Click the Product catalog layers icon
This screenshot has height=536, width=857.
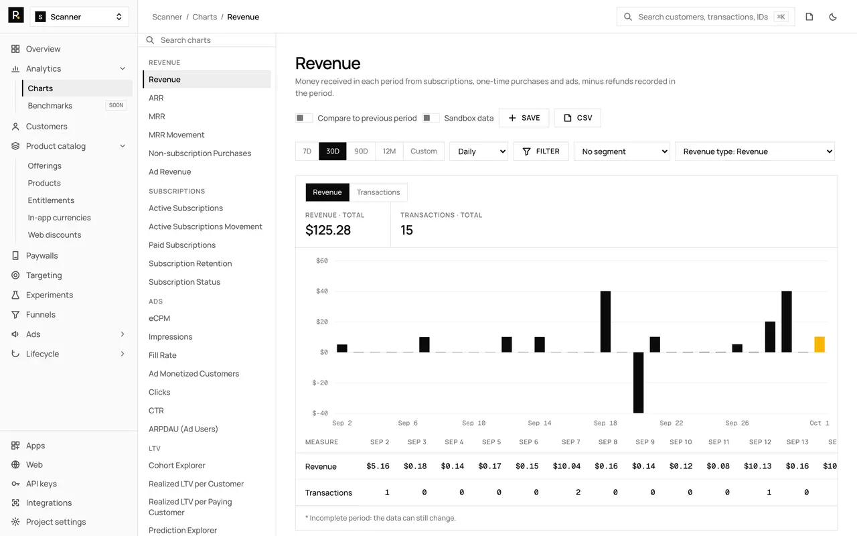click(15, 146)
